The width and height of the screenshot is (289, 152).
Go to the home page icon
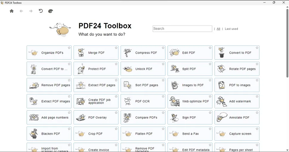click(12, 11)
